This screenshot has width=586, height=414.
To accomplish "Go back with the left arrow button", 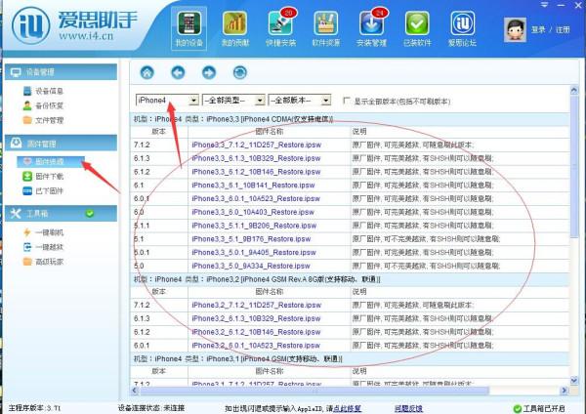I will [178, 72].
